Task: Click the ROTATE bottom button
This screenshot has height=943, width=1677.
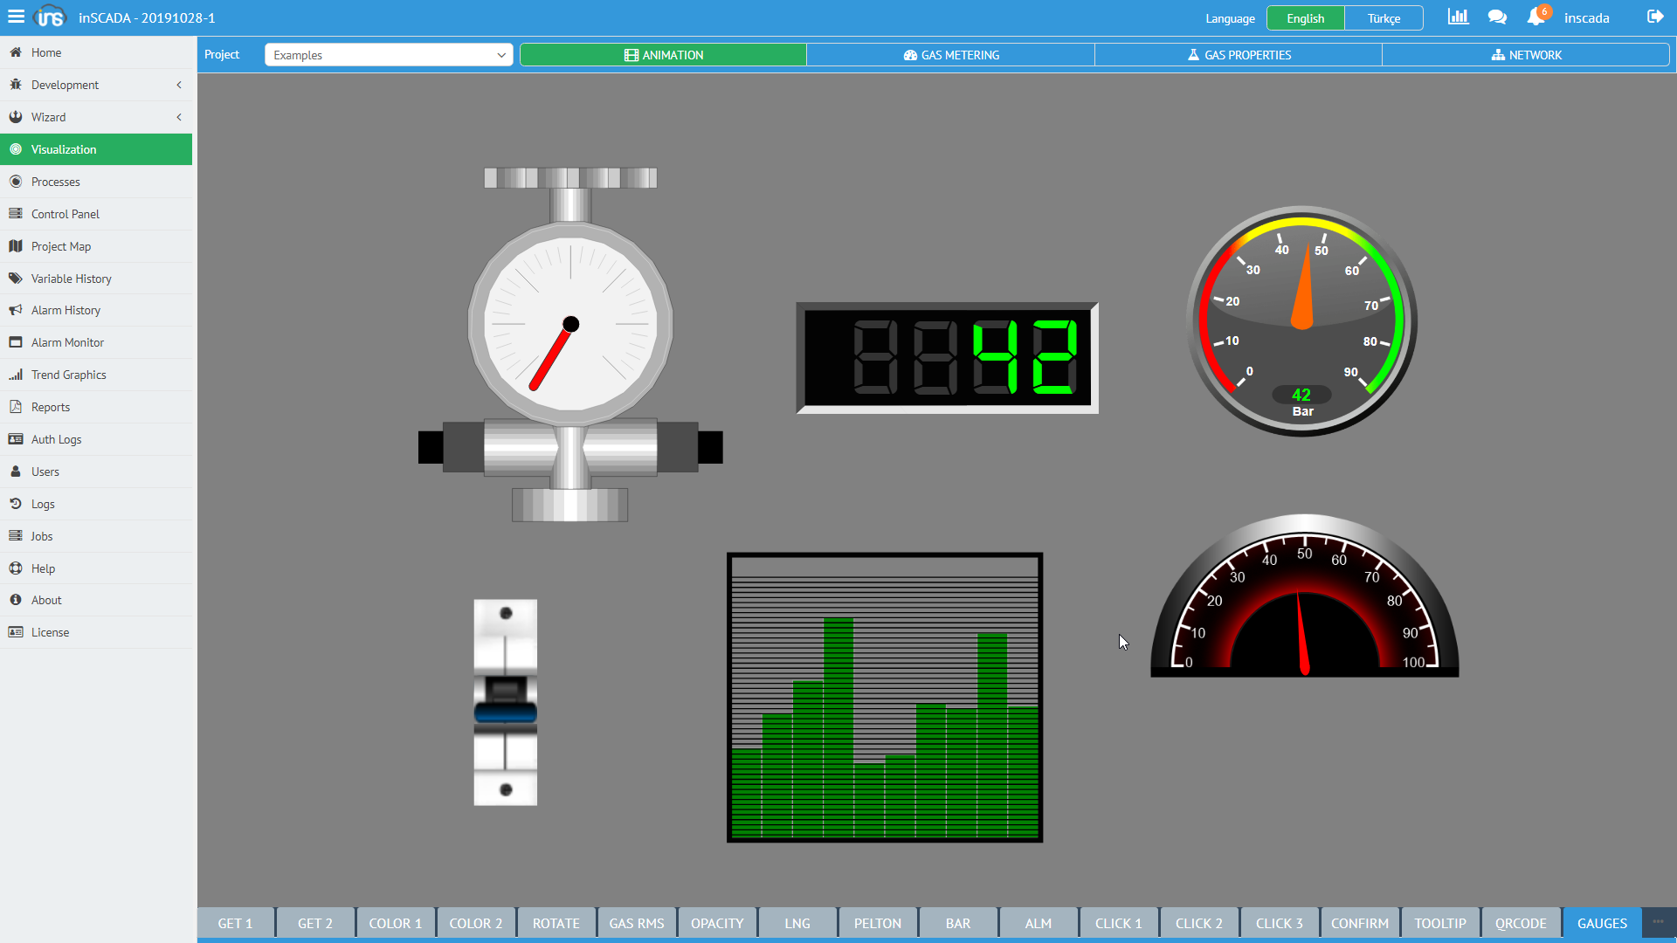Action: (556, 923)
